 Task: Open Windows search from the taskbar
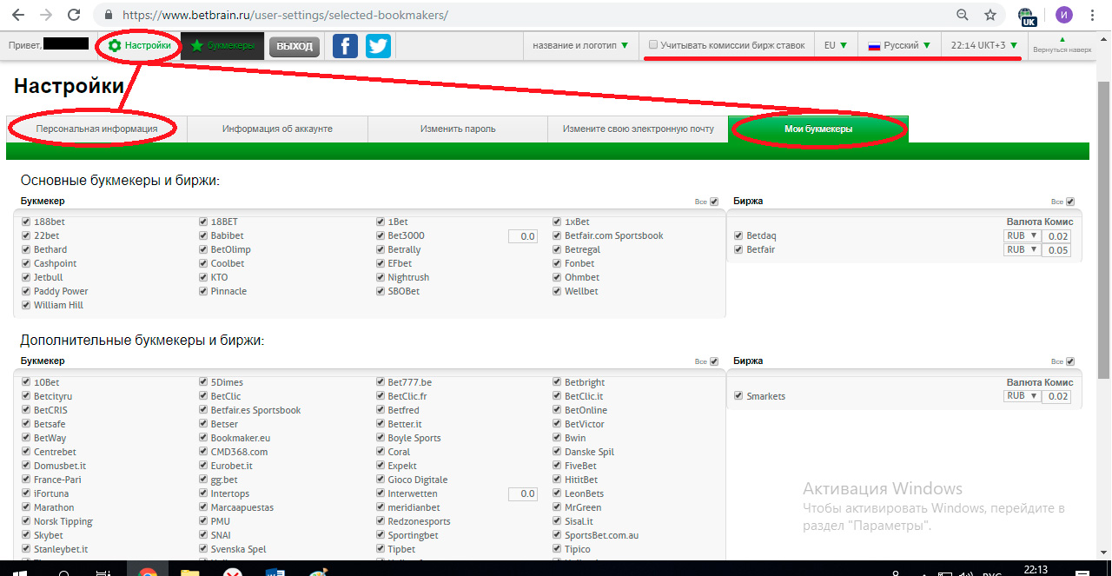[63, 574]
